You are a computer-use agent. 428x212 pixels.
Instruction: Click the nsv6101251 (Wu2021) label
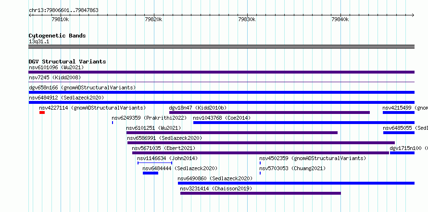[x=154, y=128]
